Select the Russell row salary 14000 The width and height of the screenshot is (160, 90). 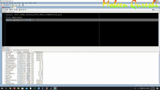pos(20,62)
